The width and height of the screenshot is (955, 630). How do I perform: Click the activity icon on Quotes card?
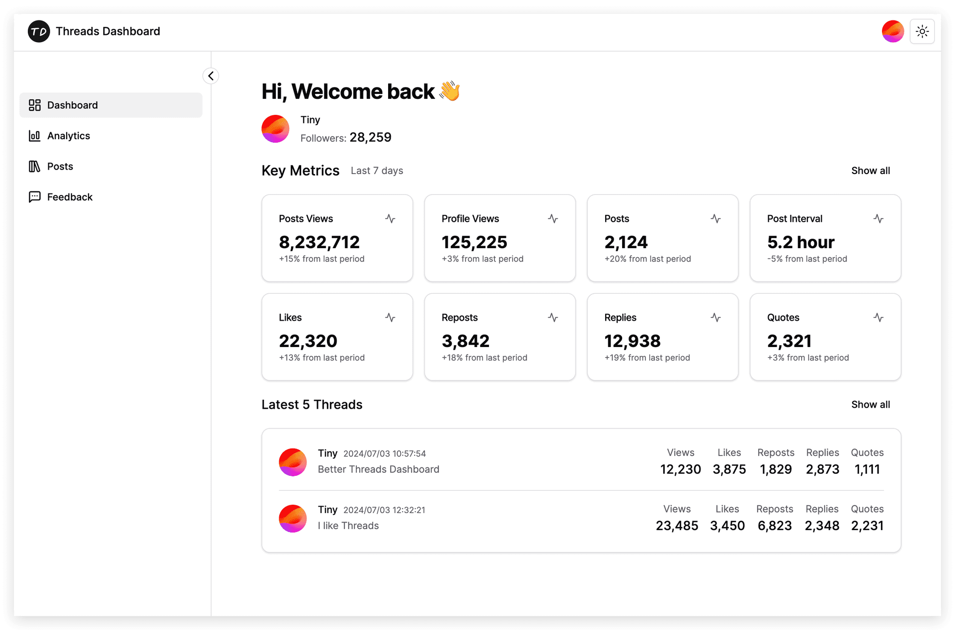[878, 317]
